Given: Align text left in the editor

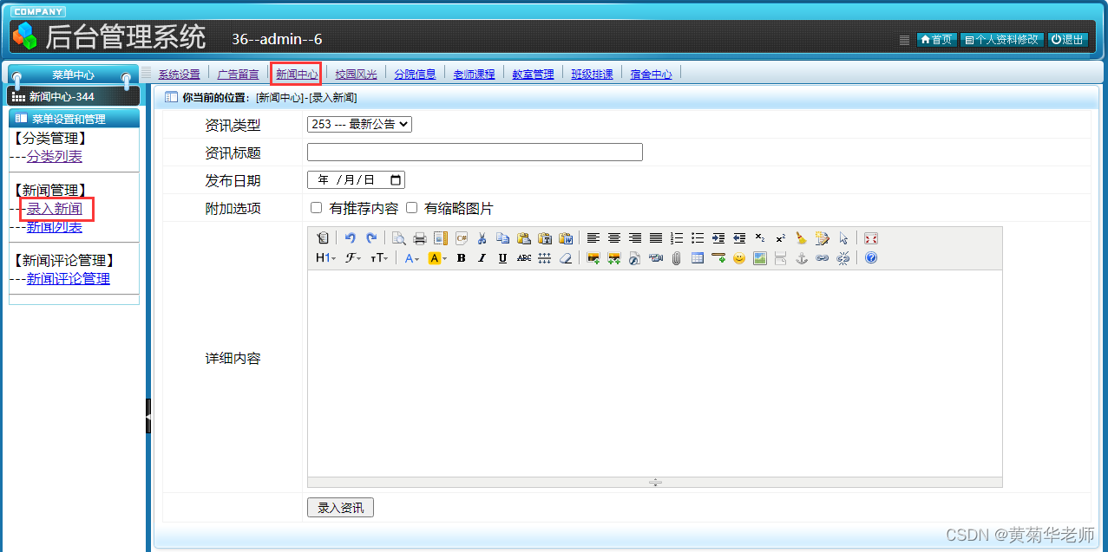Looking at the screenshot, I should coord(593,238).
